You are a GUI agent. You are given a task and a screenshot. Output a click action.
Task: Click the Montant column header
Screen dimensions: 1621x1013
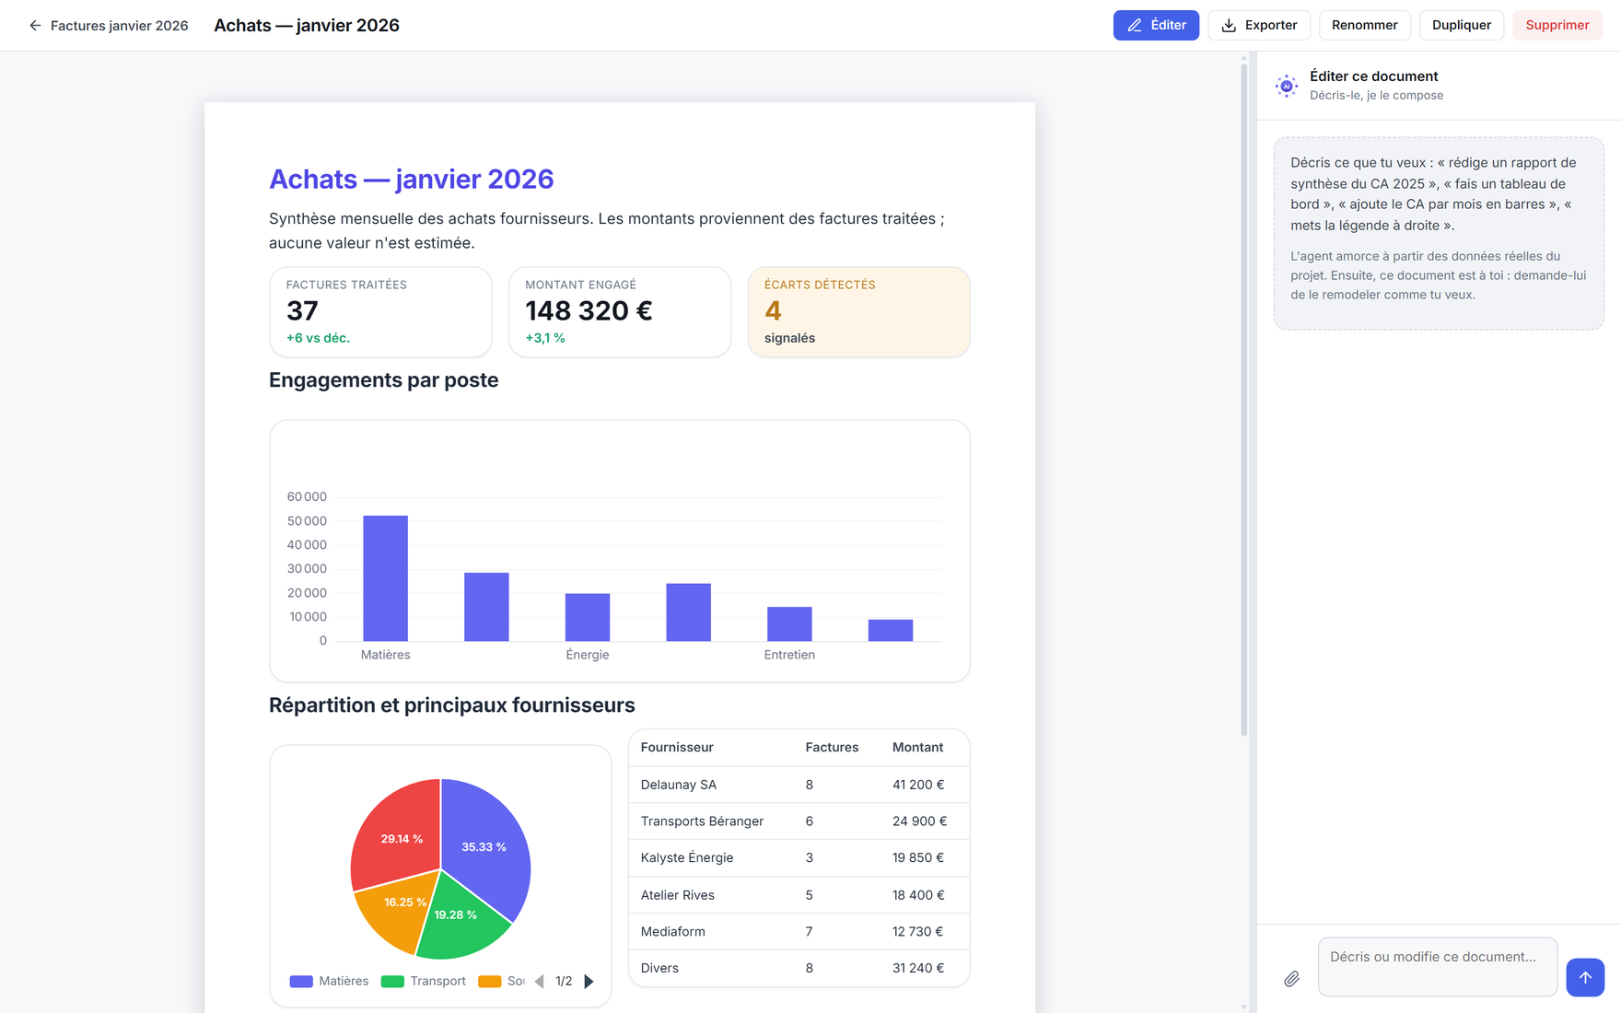pos(917,748)
